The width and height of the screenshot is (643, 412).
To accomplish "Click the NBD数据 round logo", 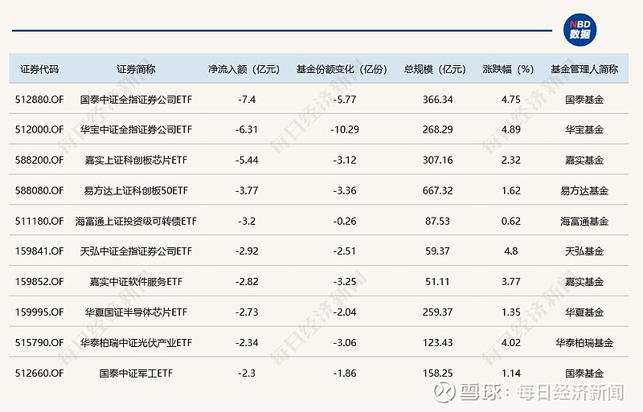I will pos(580,31).
